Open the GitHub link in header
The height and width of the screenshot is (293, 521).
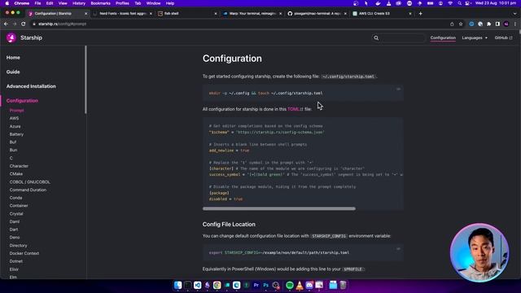click(x=503, y=38)
